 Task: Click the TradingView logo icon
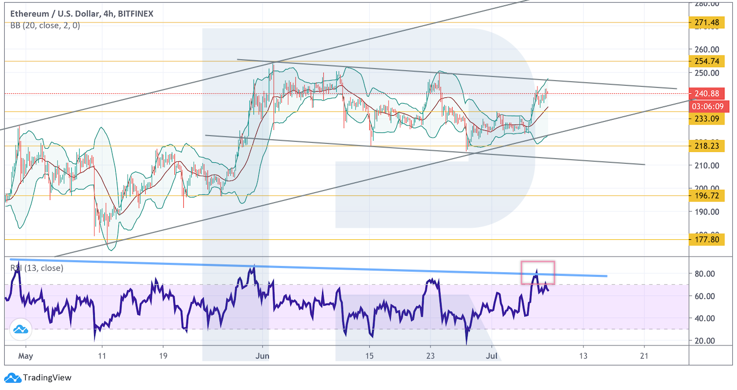[x=12, y=377]
